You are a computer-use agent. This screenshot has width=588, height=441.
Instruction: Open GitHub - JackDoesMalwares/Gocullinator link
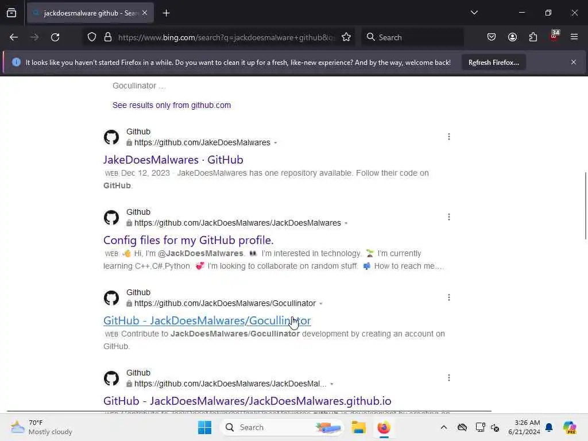(x=207, y=320)
